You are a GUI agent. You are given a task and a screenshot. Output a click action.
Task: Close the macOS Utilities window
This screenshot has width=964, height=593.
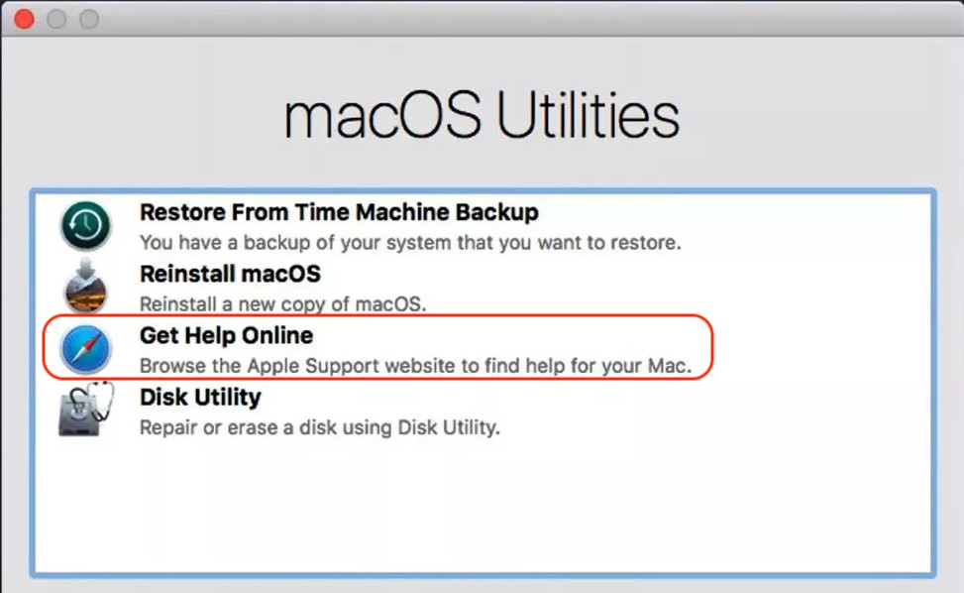22,18
